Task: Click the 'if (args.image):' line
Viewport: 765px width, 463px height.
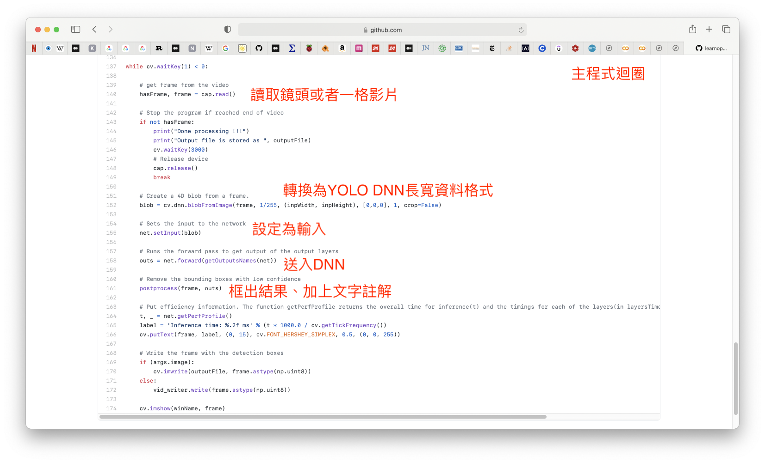Action: tap(167, 362)
